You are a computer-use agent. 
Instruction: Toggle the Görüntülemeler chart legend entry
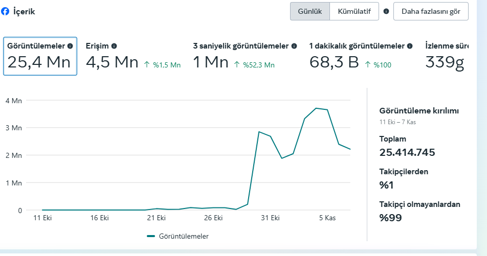(178, 236)
